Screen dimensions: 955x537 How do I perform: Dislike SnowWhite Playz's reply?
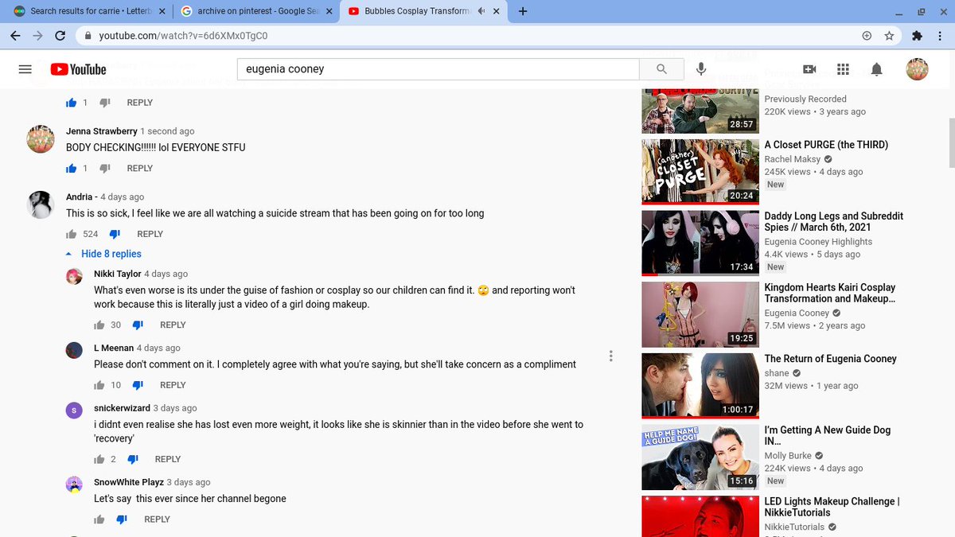point(122,519)
